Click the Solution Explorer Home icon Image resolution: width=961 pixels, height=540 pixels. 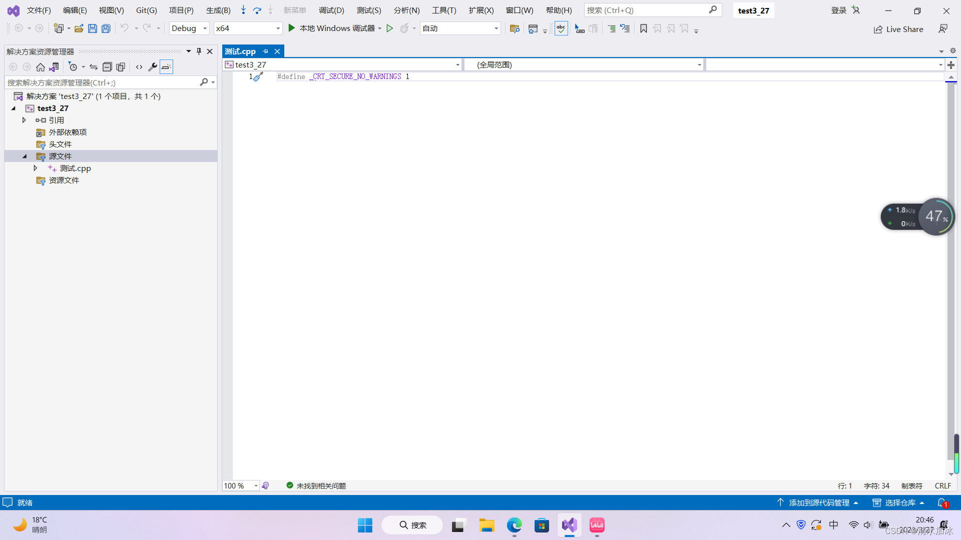(x=41, y=66)
